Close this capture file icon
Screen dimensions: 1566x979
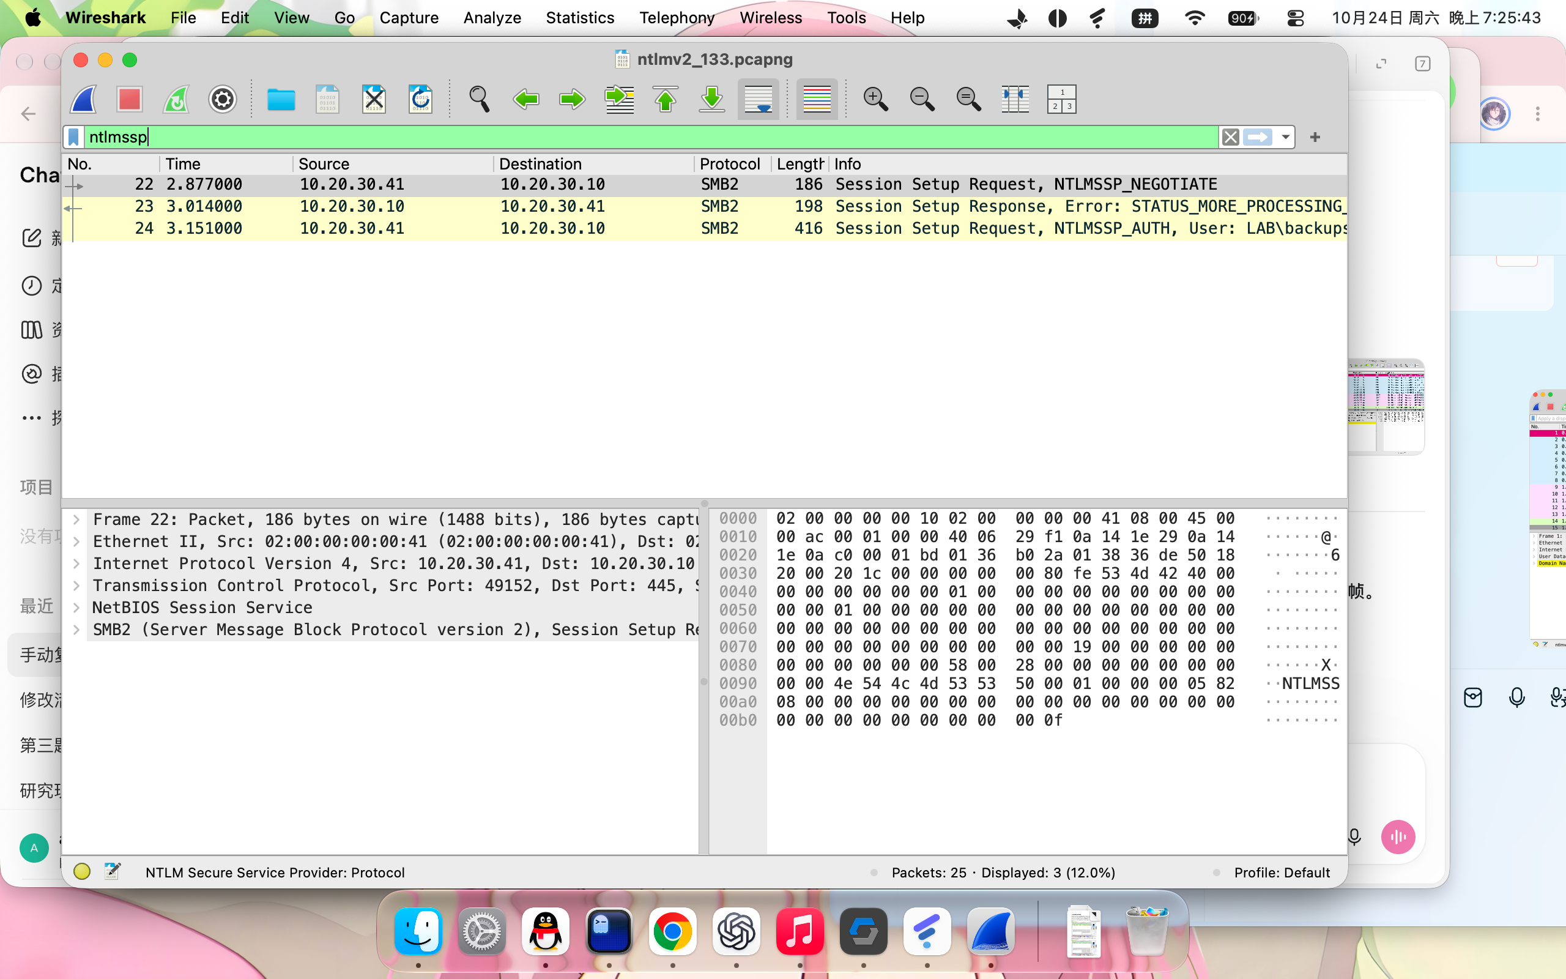click(x=374, y=99)
